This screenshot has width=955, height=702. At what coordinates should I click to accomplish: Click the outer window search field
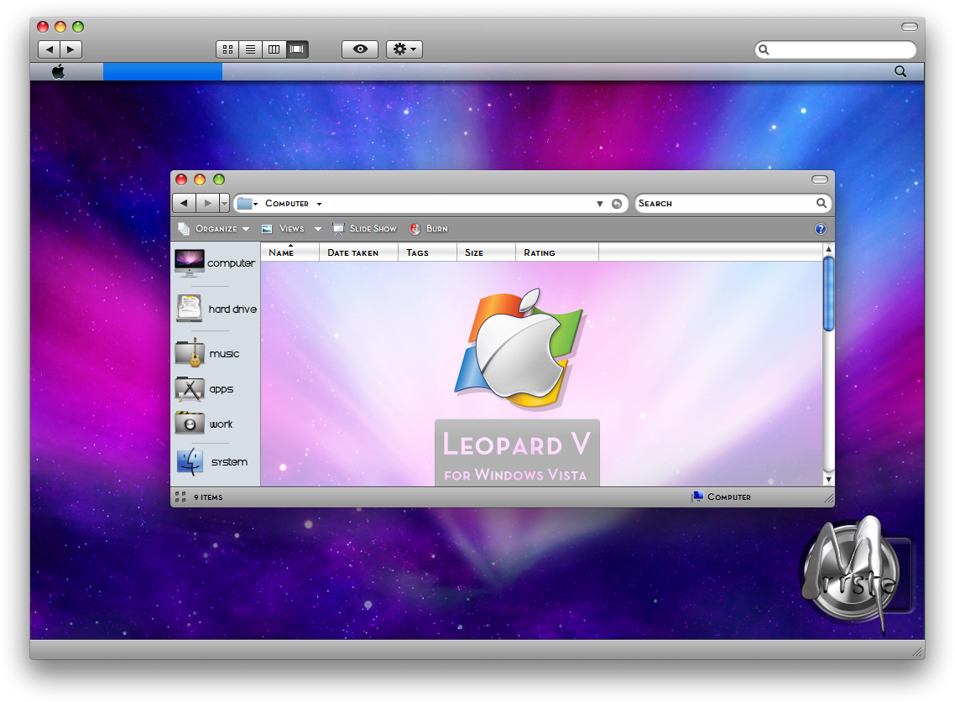836,50
